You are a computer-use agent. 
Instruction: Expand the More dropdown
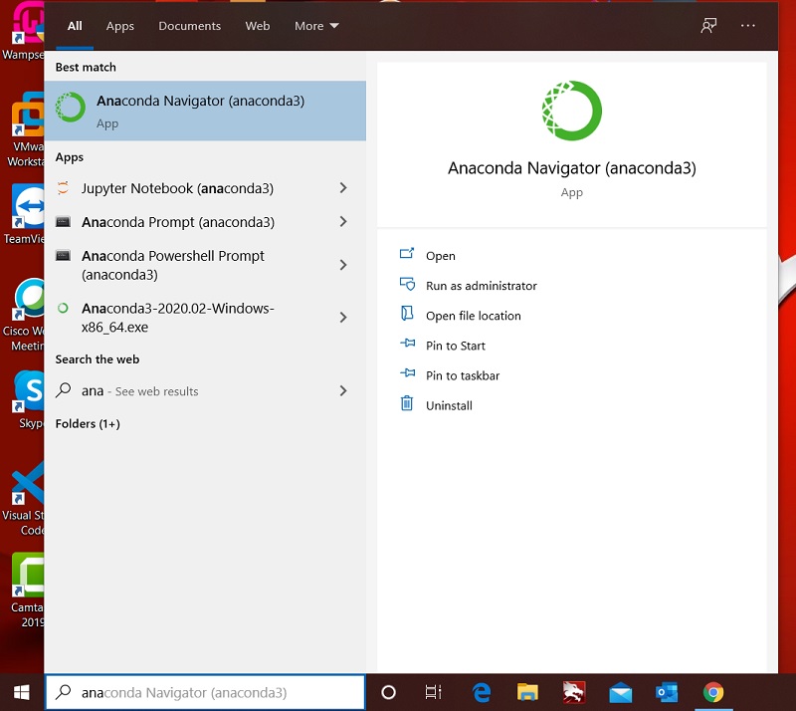click(x=316, y=26)
